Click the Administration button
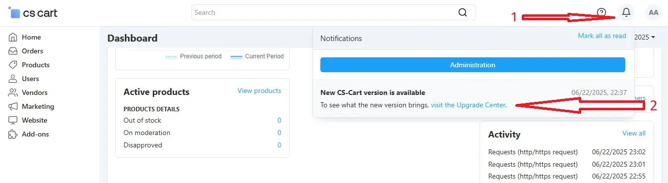668x183 pixels. click(473, 65)
